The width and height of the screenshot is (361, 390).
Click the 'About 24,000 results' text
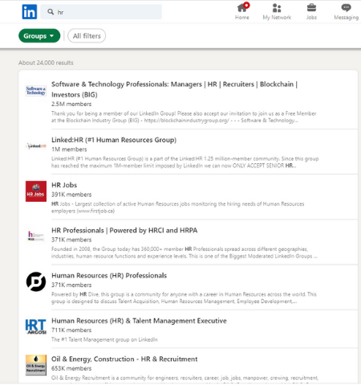click(46, 63)
